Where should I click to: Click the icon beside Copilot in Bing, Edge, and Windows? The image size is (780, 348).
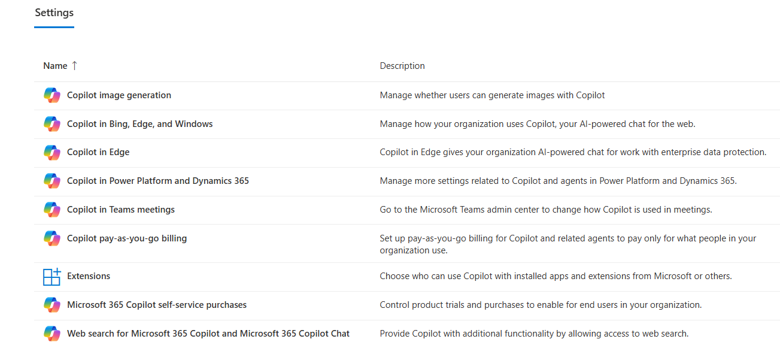tap(52, 124)
